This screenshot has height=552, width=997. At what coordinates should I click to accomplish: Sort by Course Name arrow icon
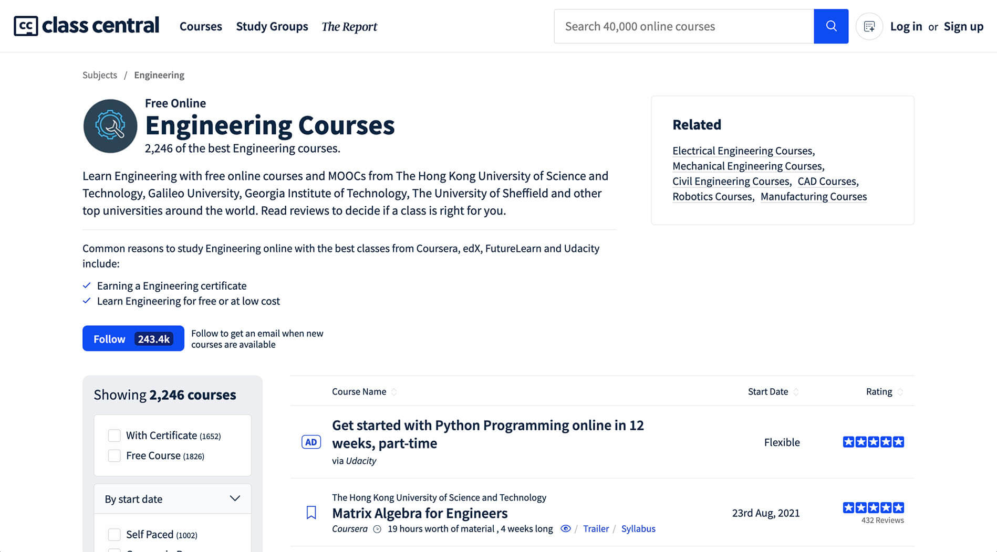click(394, 392)
